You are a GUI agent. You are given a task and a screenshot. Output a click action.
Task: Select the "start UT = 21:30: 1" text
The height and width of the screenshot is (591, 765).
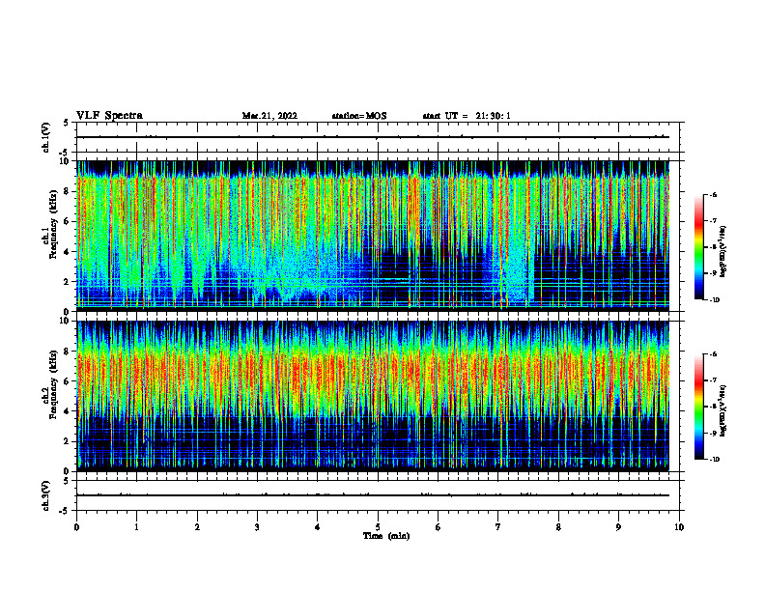click(x=467, y=116)
